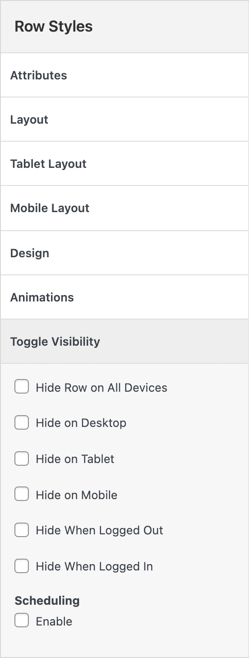Check Hide Row on All Devices
The height and width of the screenshot is (658, 249).
click(x=22, y=387)
